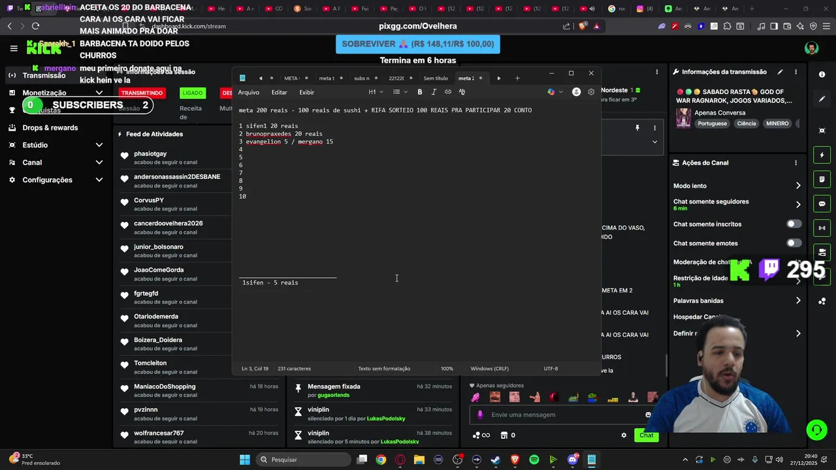
Task: Open Discord from taskbar
Action: coord(572,460)
